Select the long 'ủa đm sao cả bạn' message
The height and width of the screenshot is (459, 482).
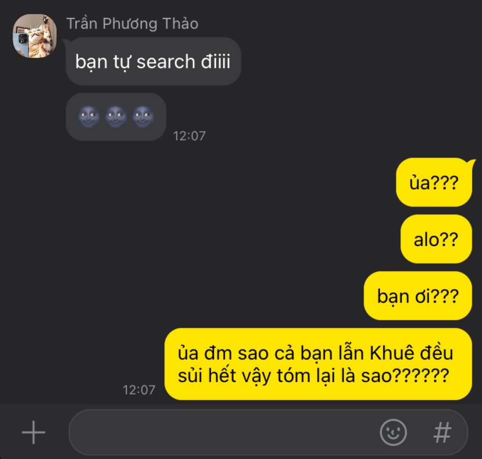(x=318, y=364)
